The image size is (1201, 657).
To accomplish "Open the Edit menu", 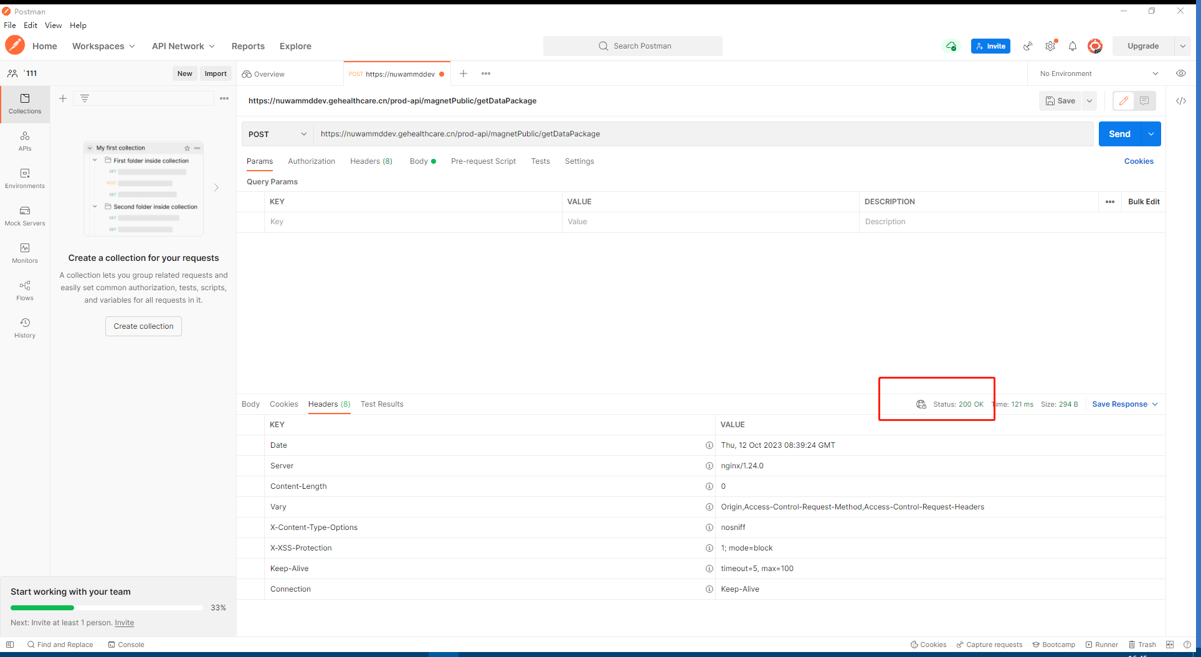I will [31, 26].
